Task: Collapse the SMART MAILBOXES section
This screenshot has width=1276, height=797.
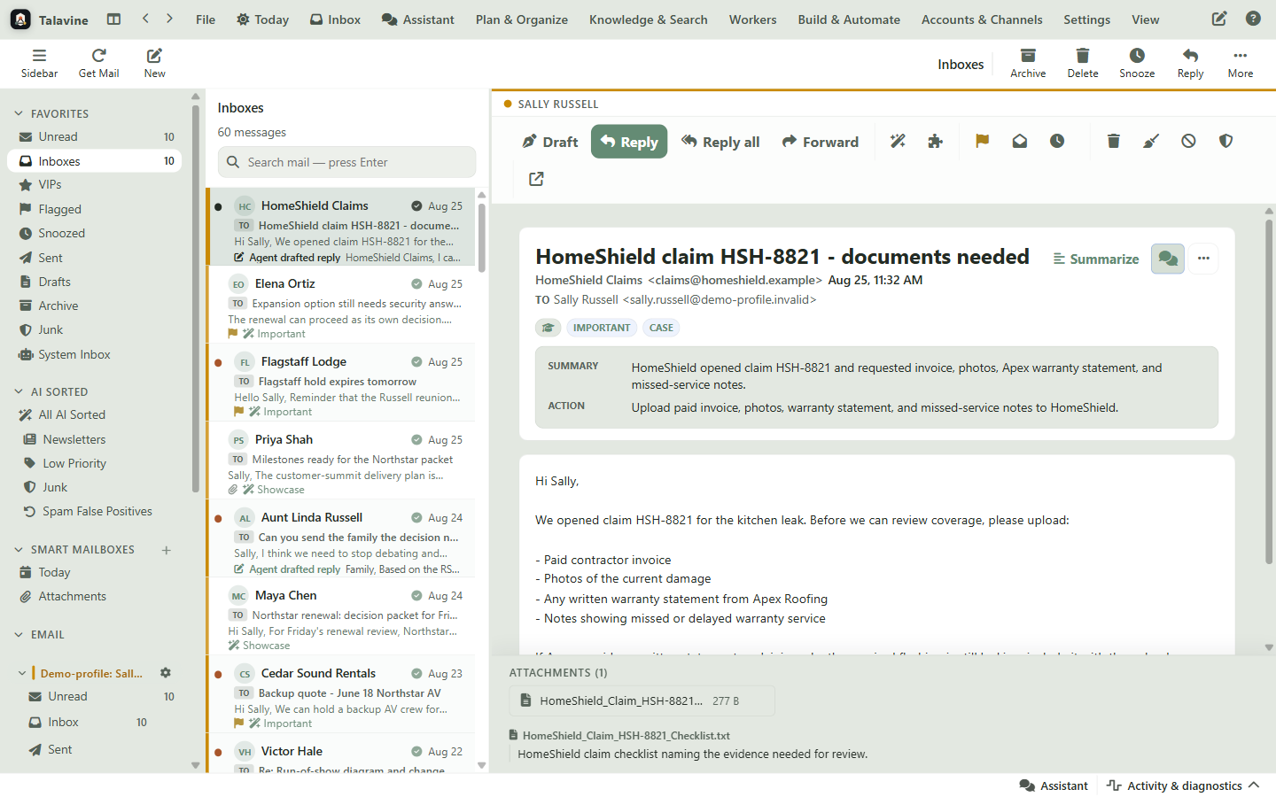Action: tap(19, 549)
